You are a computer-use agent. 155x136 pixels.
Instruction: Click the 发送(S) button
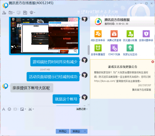(76, 131)
